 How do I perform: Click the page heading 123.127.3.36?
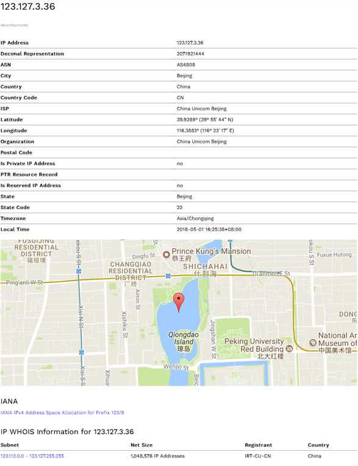point(27,7)
